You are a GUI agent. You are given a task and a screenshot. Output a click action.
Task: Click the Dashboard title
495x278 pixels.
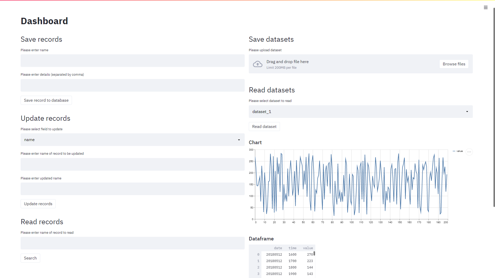44,21
